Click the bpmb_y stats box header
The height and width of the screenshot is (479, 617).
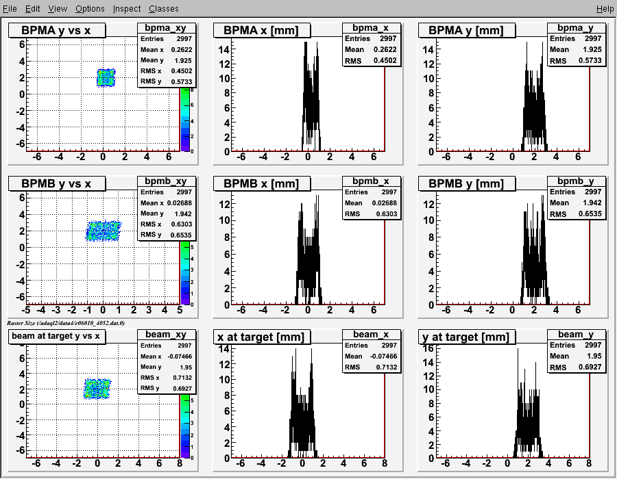[576, 181]
